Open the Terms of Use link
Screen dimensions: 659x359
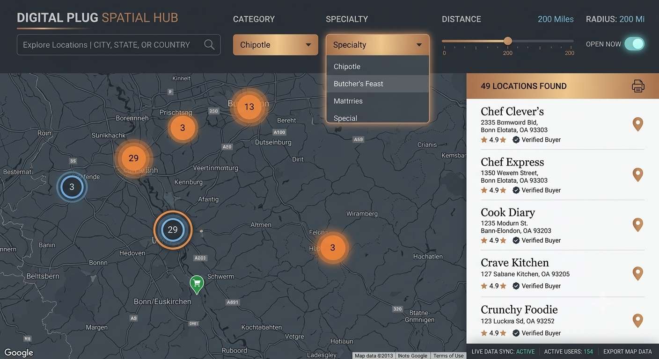[x=448, y=356]
